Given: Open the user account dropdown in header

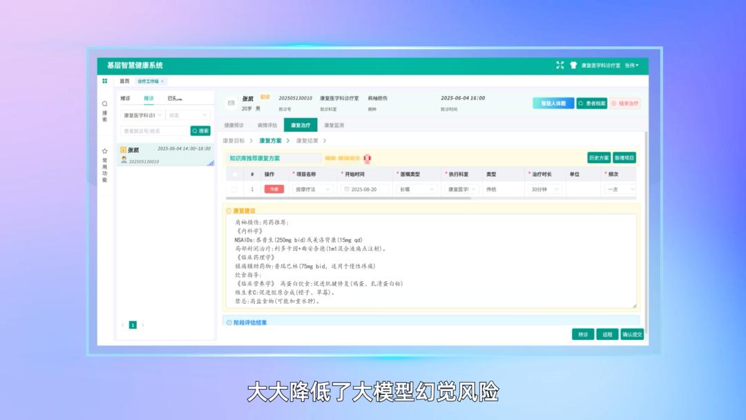Looking at the screenshot, I should pyautogui.click(x=632, y=66).
